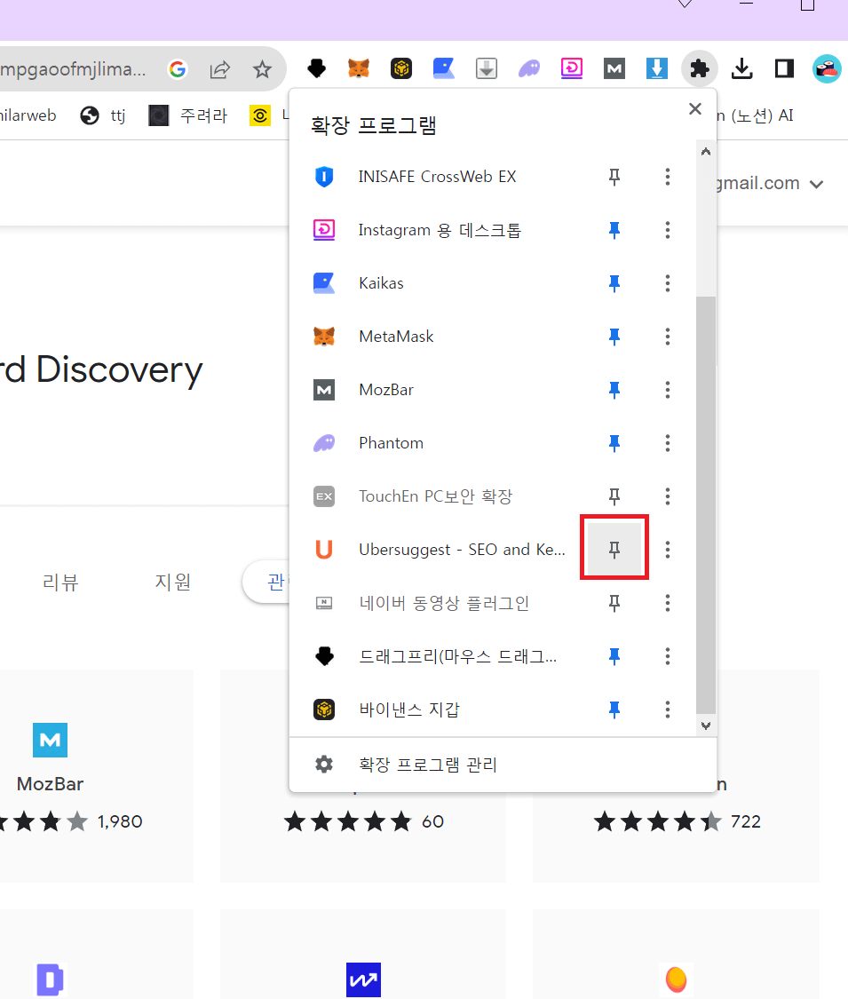Screen dimensions: 848x999
Task: Unpin the MetaMask extension
Action: [x=614, y=337]
